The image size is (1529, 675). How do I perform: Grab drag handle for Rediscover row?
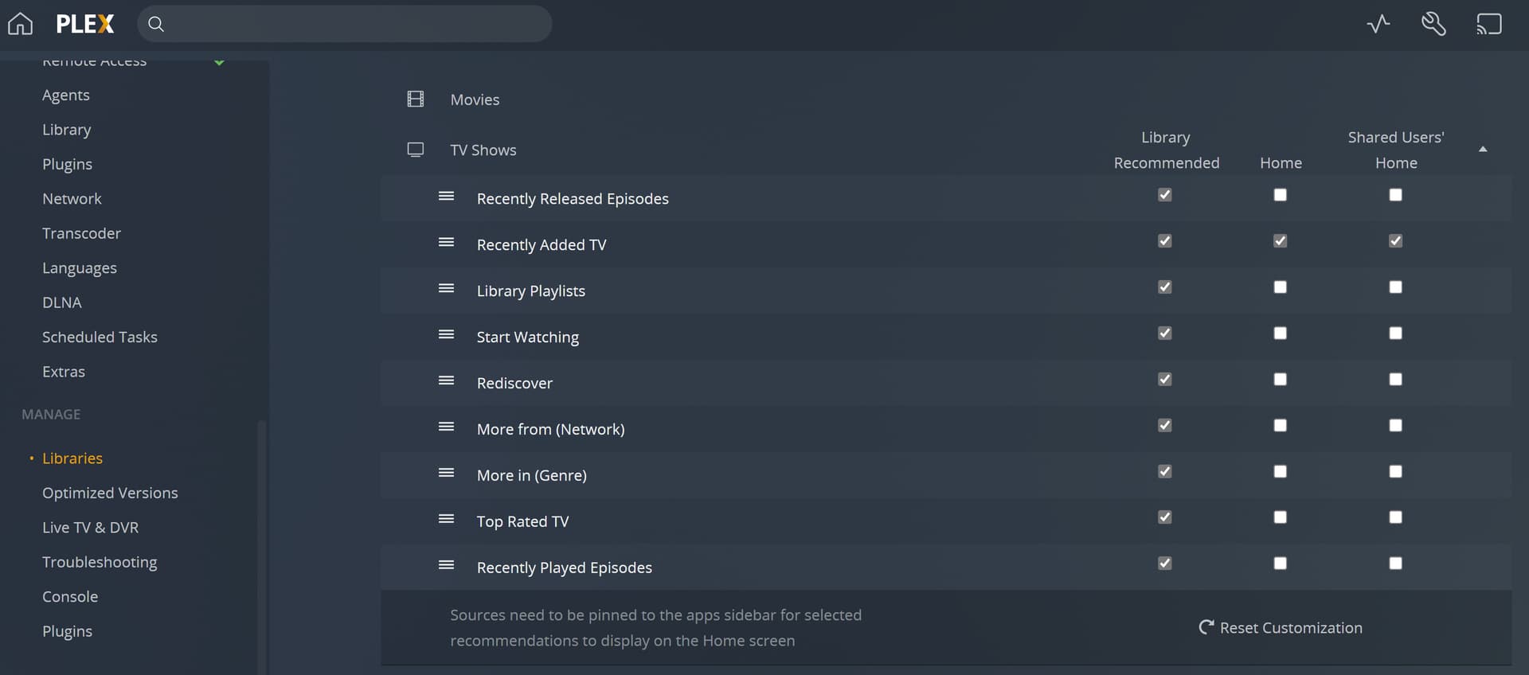tap(446, 381)
